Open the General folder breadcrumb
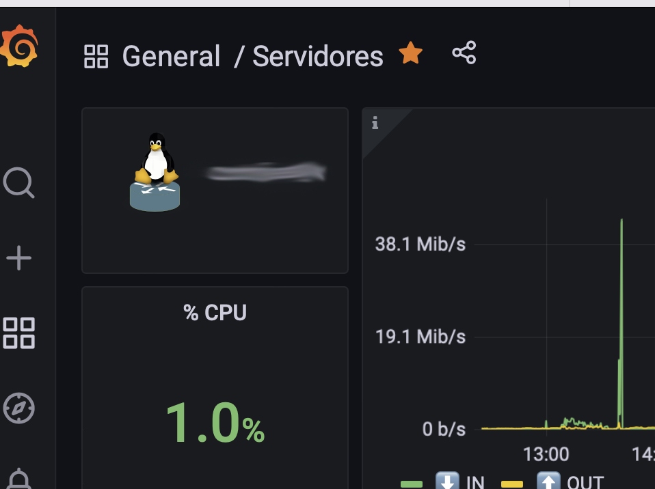 (171, 56)
